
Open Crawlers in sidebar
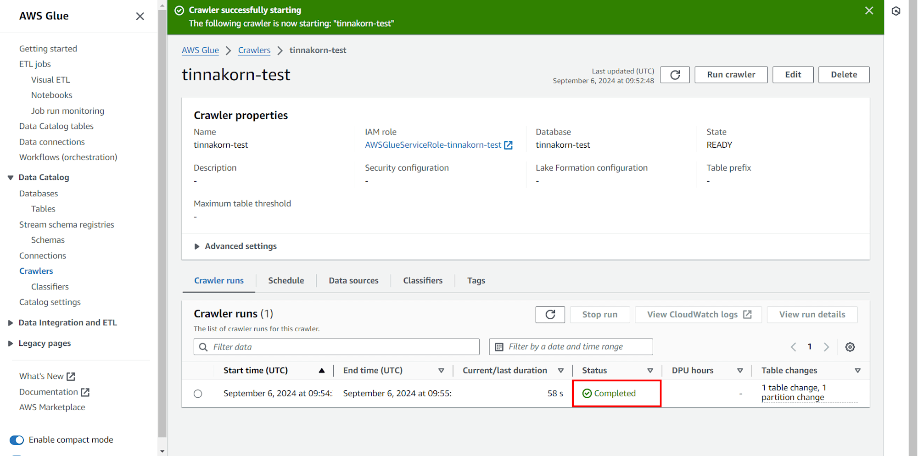tap(36, 271)
